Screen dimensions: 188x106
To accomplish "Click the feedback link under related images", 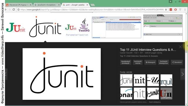I will pos(155,102).
